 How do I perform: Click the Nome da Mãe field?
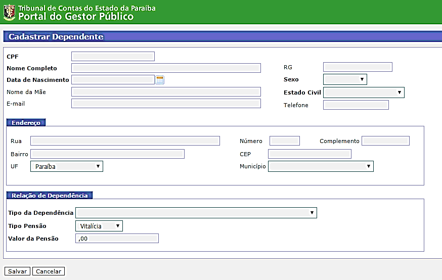coord(166,91)
